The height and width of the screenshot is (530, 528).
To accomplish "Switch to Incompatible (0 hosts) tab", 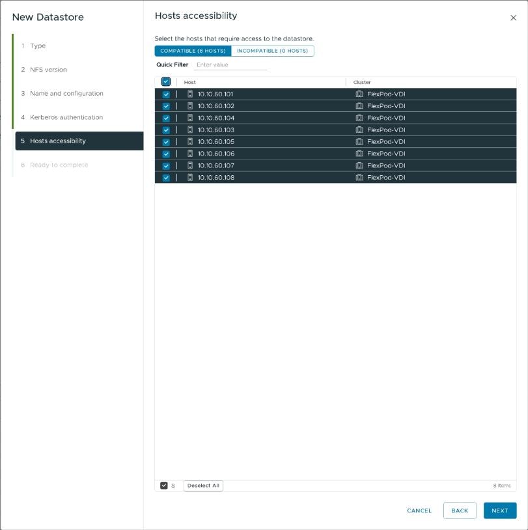I will pyautogui.click(x=272, y=51).
